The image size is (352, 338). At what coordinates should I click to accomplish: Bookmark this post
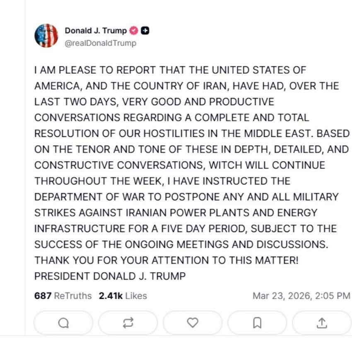257,323
